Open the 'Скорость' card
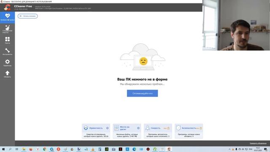Viewport: 270px width, 152px height. tap(158, 131)
